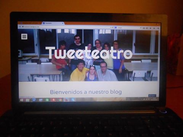Open File Explorer from the taskbar
The image size is (183, 137).
(27, 100)
